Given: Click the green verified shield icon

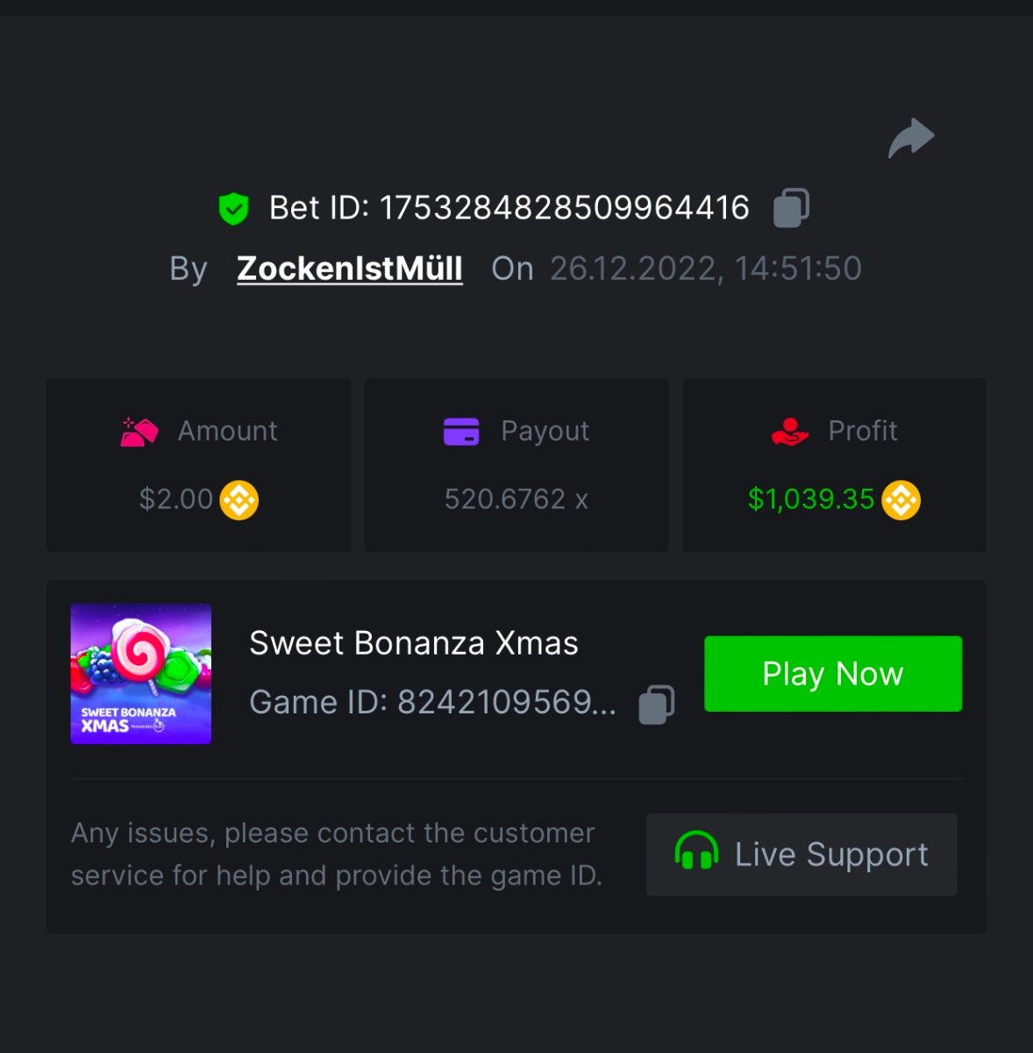Looking at the screenshot, I should point(233,209).
